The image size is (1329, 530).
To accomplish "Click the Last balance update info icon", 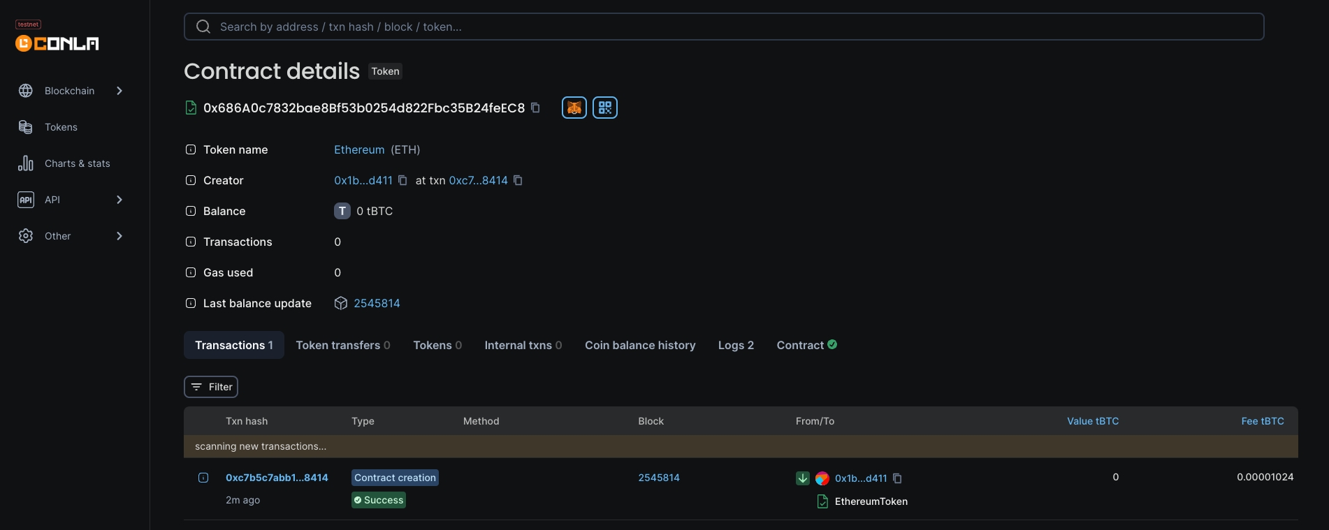I will click(x=191, y=303).
